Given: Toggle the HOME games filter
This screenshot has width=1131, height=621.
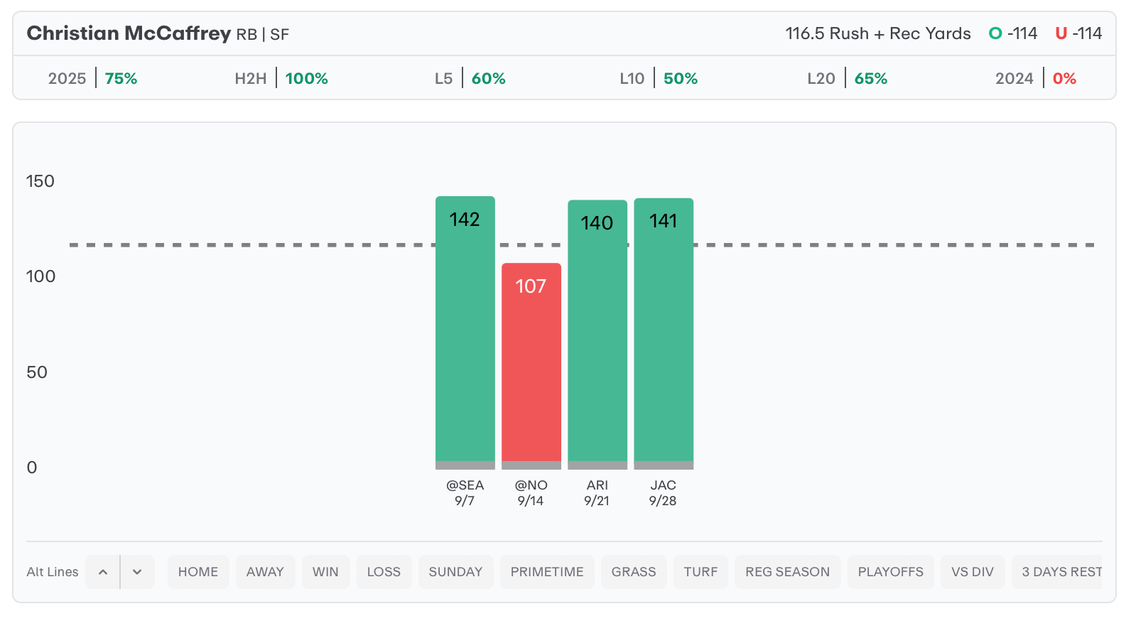Looking at the screenshot, I should pyautogui.click(x=198, y=572).
